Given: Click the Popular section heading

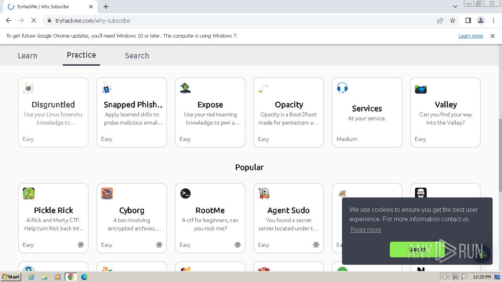Looking at the screenshot, I should click(x=249, y=167).
